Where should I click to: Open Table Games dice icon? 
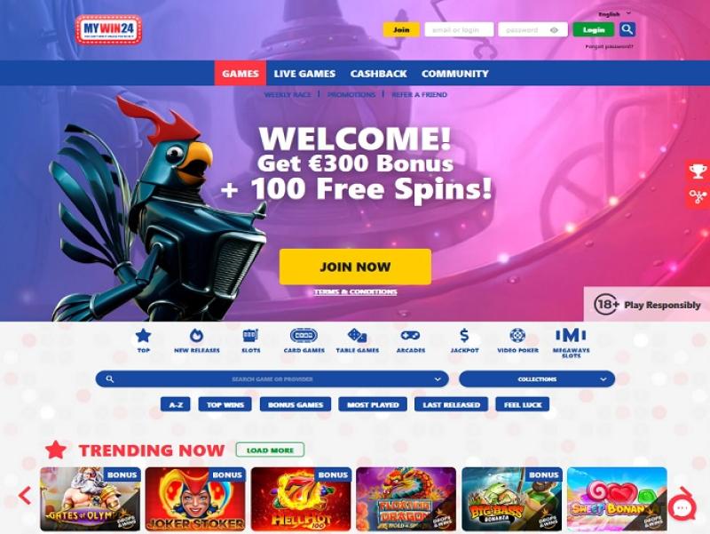[x=358, y=336]
